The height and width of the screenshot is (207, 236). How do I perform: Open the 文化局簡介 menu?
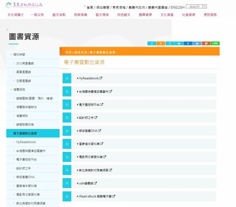tap(15, 15)
